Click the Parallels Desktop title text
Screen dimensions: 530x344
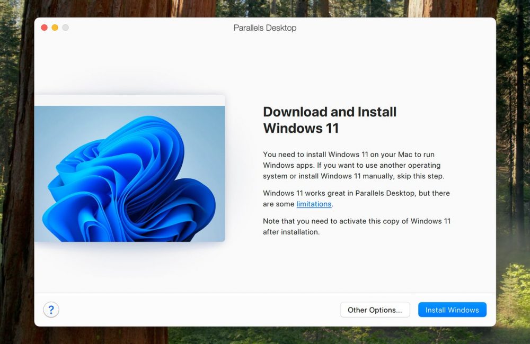(265, 28)
